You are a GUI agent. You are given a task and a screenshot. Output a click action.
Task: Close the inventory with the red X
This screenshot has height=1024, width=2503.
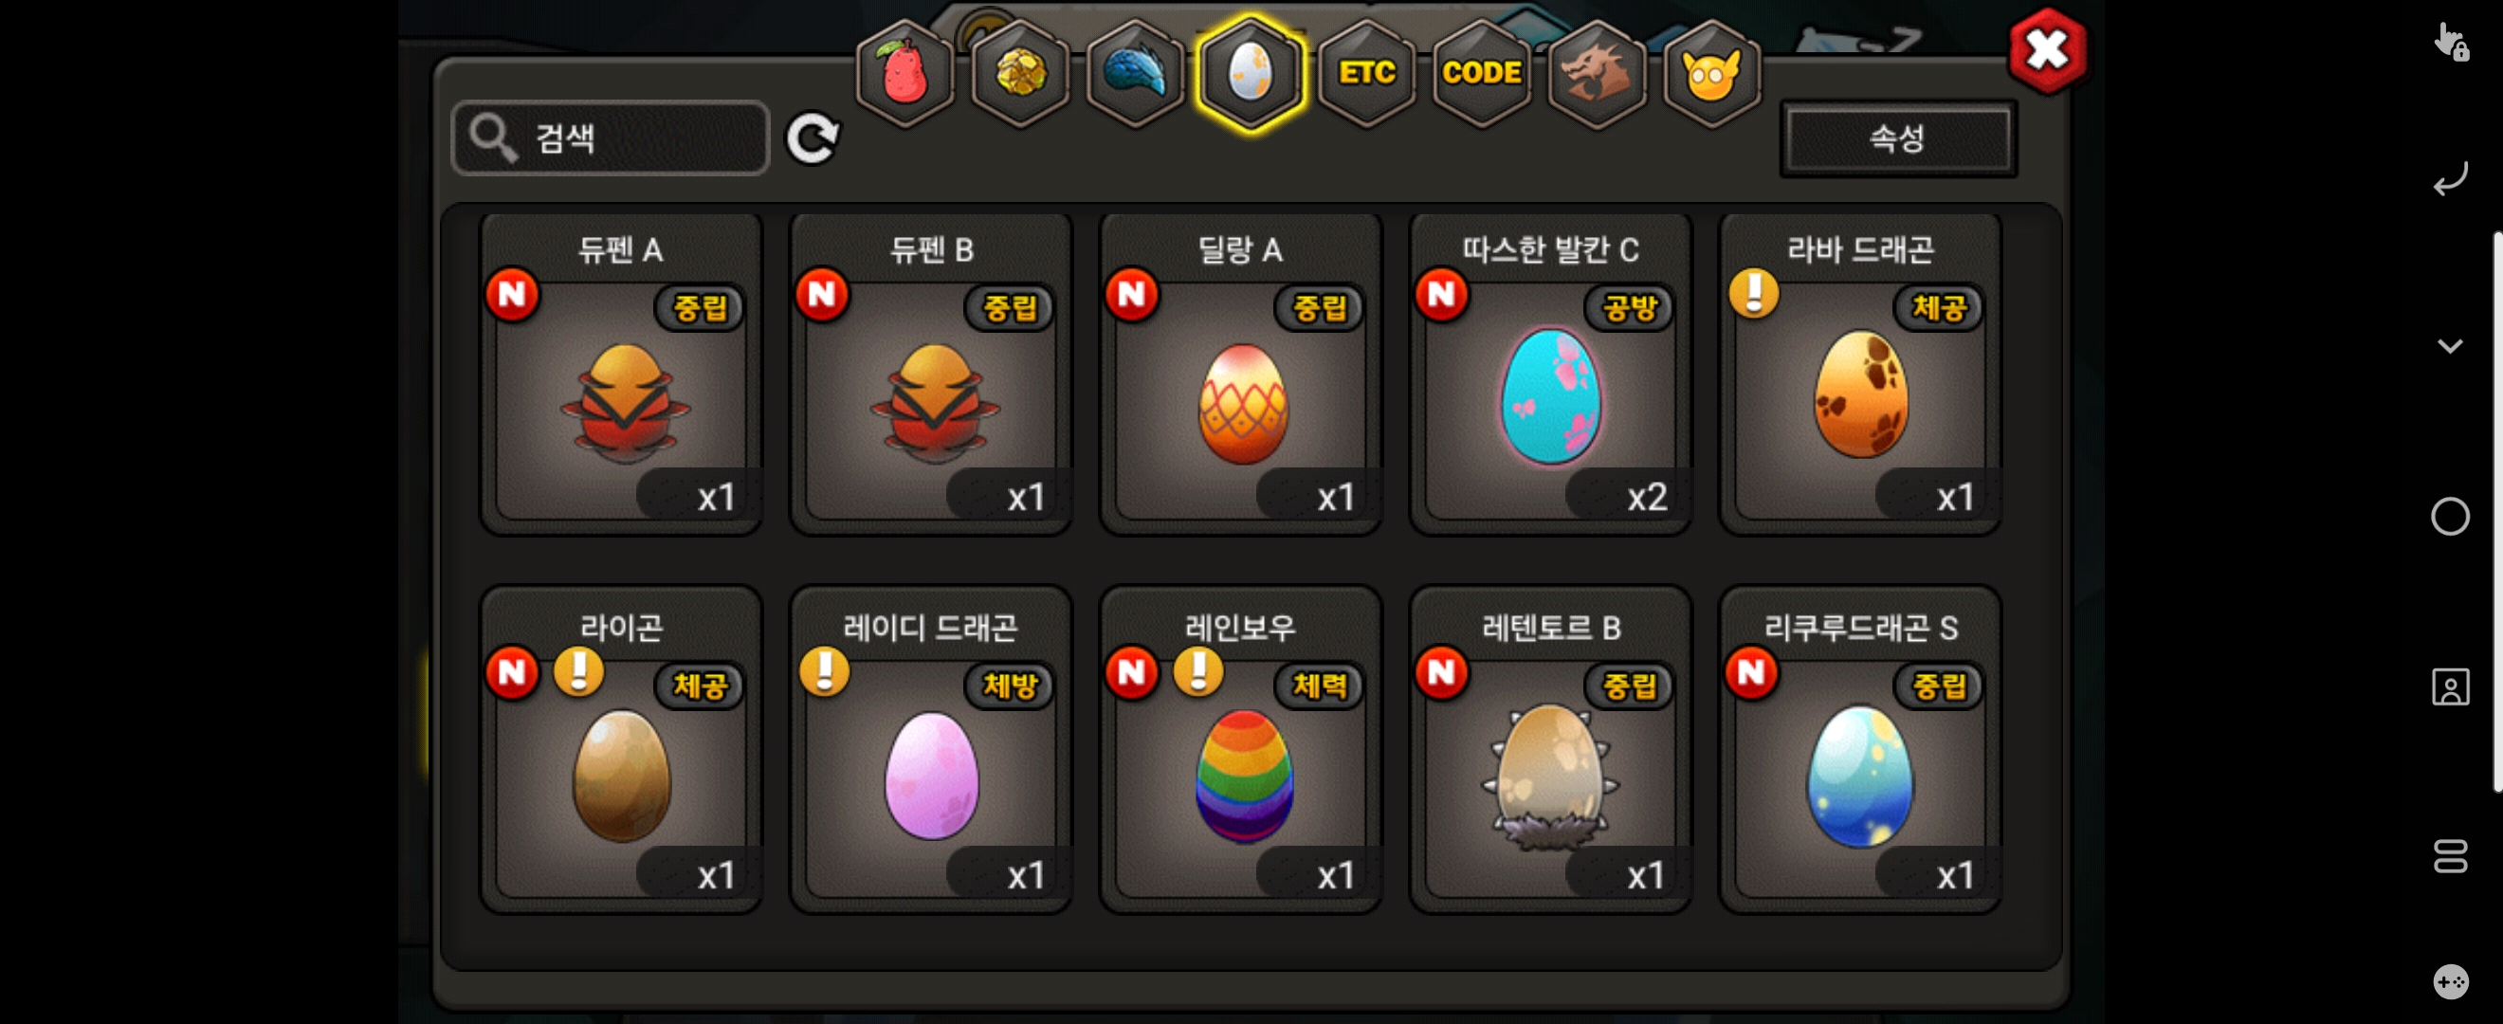[x=2046, y=50]
